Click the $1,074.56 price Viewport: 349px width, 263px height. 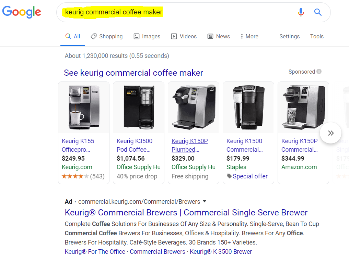[x=131, y=158]
